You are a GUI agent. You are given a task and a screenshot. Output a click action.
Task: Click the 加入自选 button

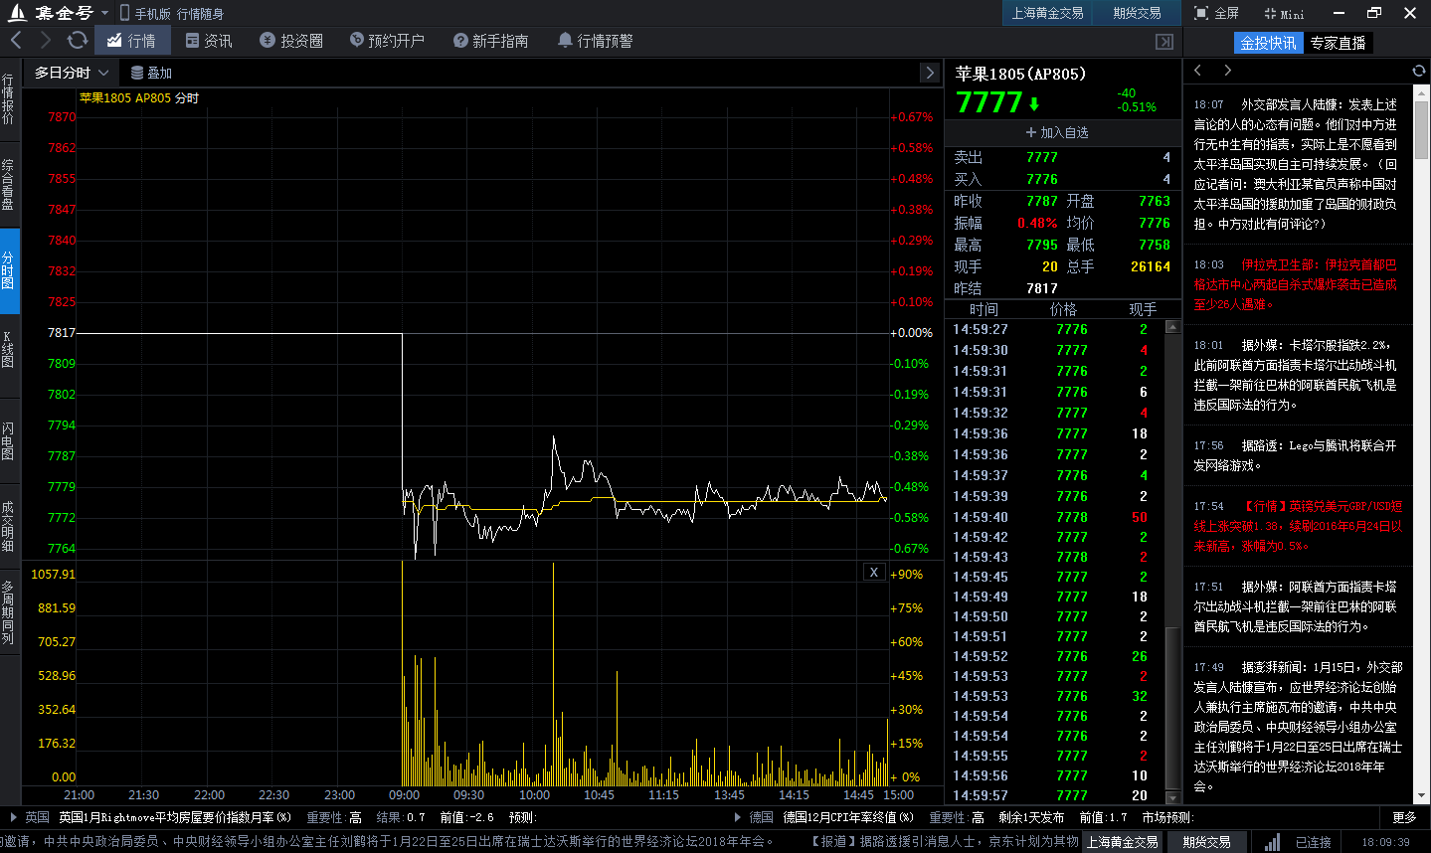coord(1057,132)
